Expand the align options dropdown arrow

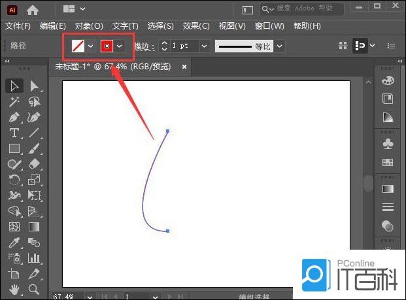[373, 46]
